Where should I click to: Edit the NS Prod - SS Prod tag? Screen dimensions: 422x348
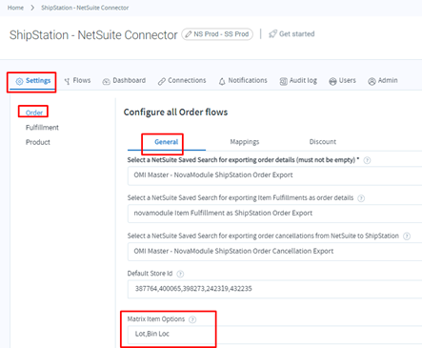pos(217,34)
